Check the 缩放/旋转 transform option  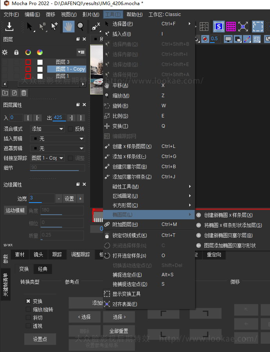click(28, 309)
